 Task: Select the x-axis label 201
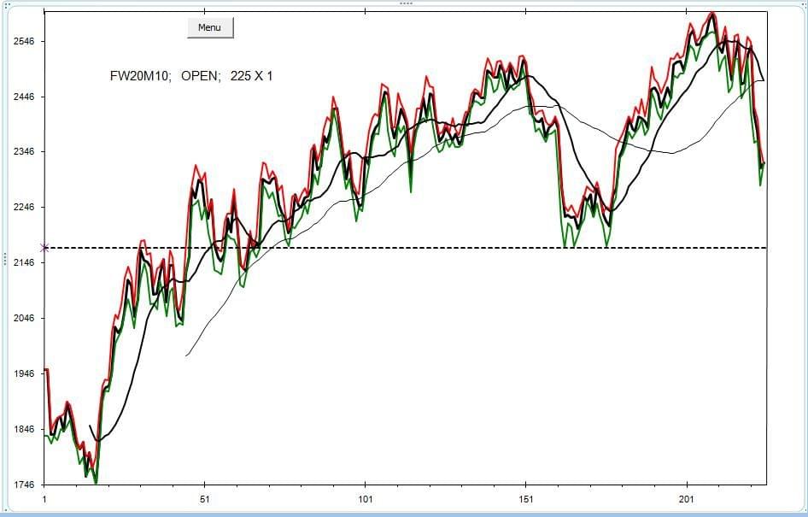click(687, 499)
